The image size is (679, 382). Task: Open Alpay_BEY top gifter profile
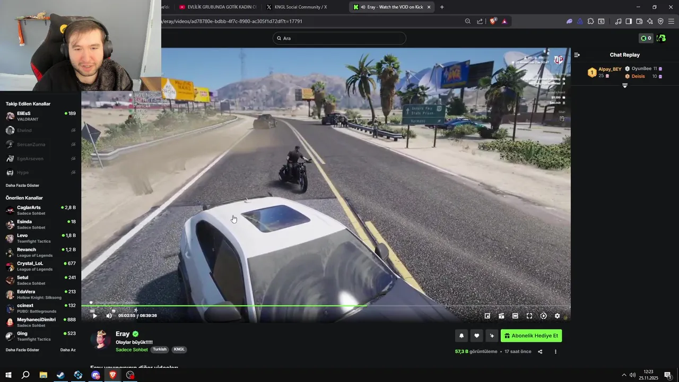click(604, 72)
